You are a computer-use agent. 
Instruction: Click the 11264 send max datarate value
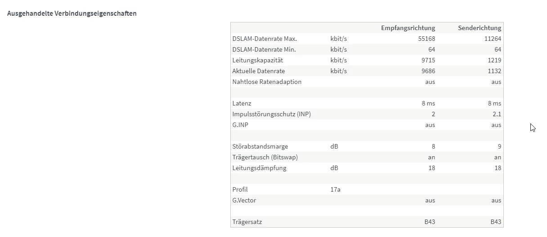(493, 39)
